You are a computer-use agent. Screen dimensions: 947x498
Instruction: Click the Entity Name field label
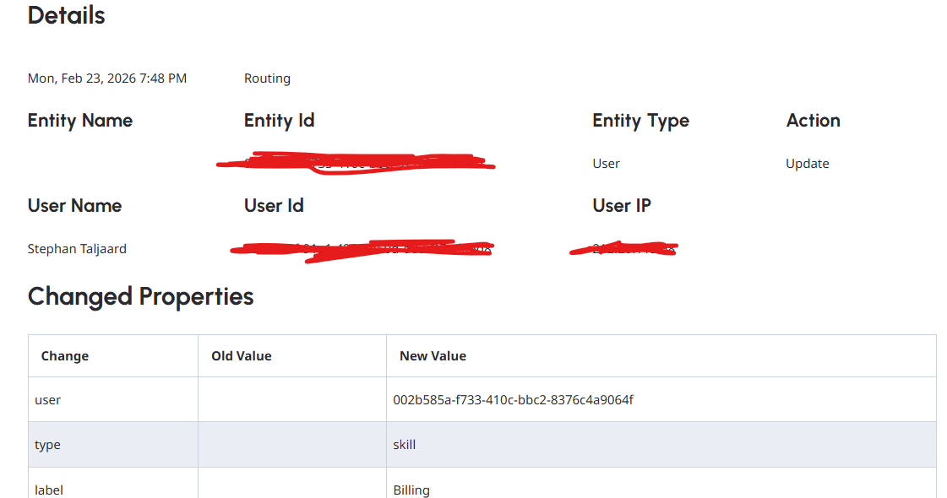tap(80, 121)
